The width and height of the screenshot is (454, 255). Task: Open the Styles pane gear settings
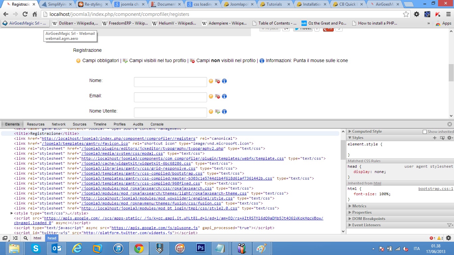[450, 138]
